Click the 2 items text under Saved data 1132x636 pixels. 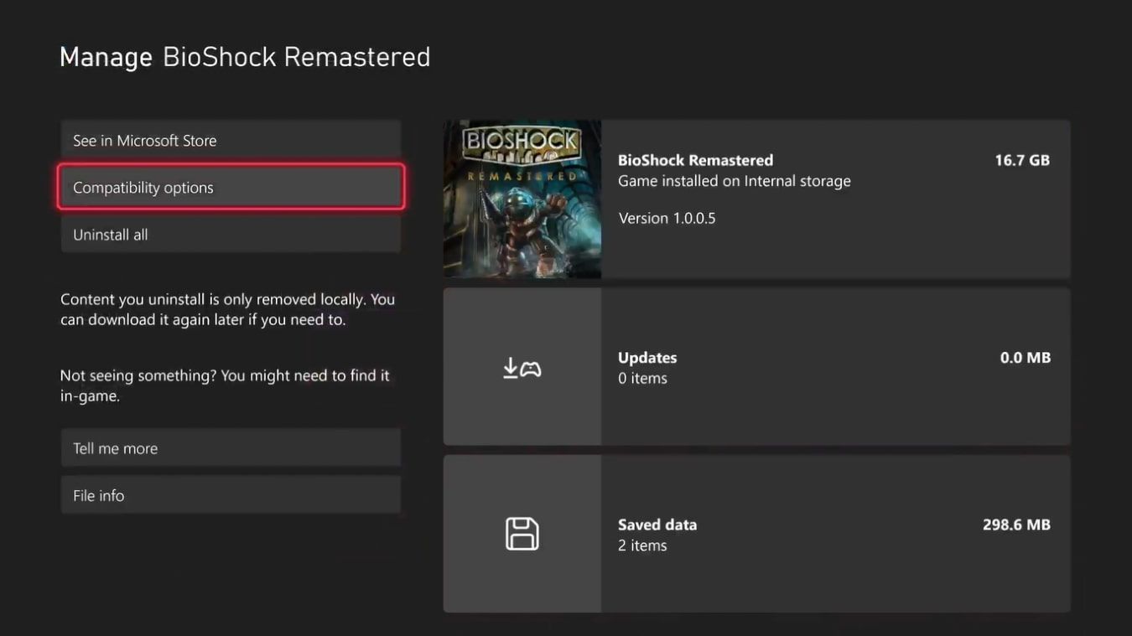[642, 546]
